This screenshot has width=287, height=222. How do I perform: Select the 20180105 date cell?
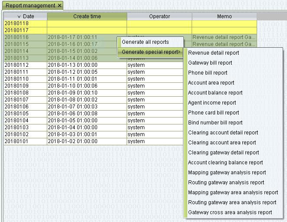point(26,114)
